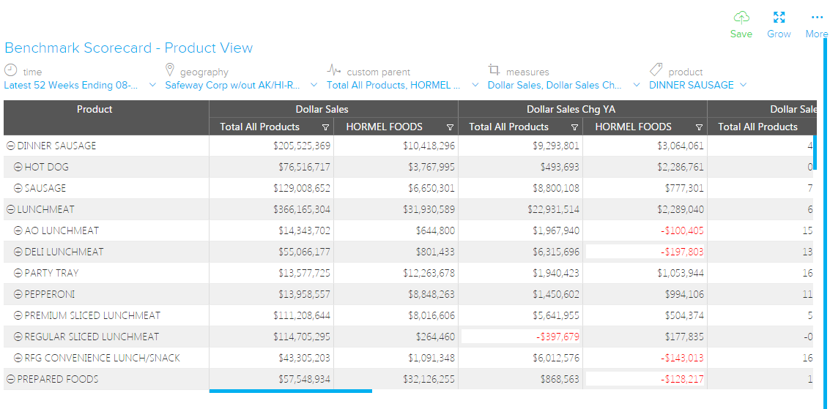Open the More options menu
The height and width of the screenshot is (409, 830).
[x=816, y=18]
